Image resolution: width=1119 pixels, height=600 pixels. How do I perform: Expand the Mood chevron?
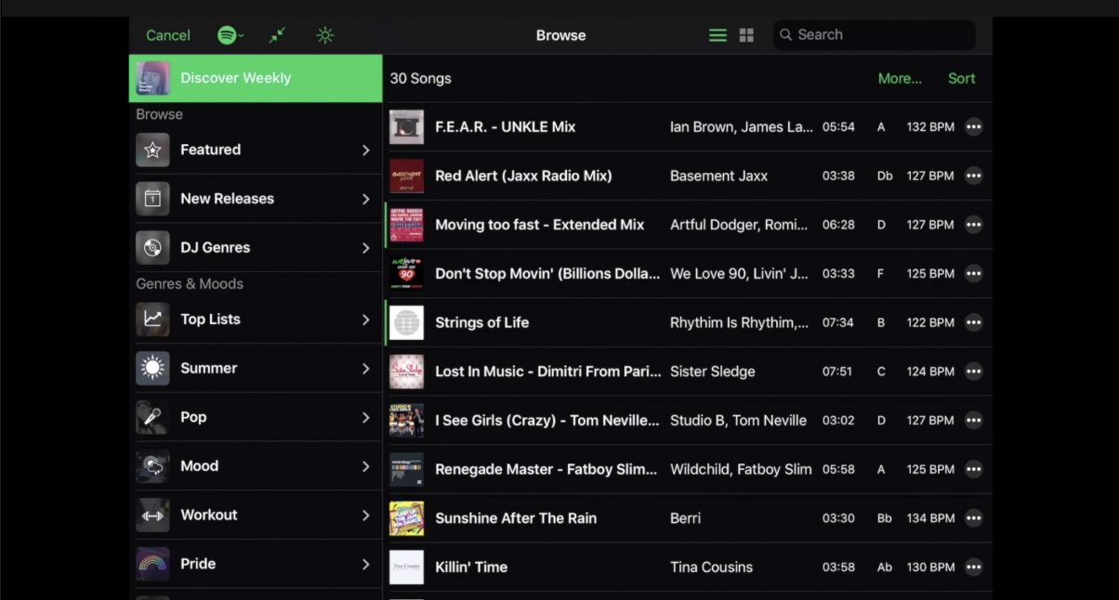tap(365, 466)
